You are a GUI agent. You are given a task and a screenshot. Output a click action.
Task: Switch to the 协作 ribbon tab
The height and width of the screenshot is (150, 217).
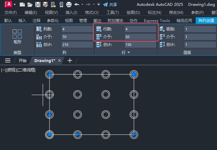pos(134,21)
